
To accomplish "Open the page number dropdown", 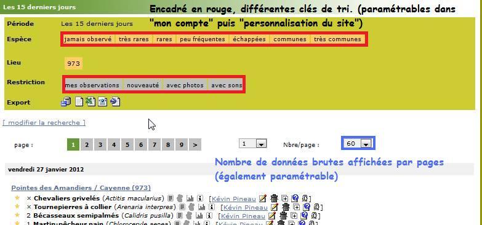I will (x=252, y=143).
